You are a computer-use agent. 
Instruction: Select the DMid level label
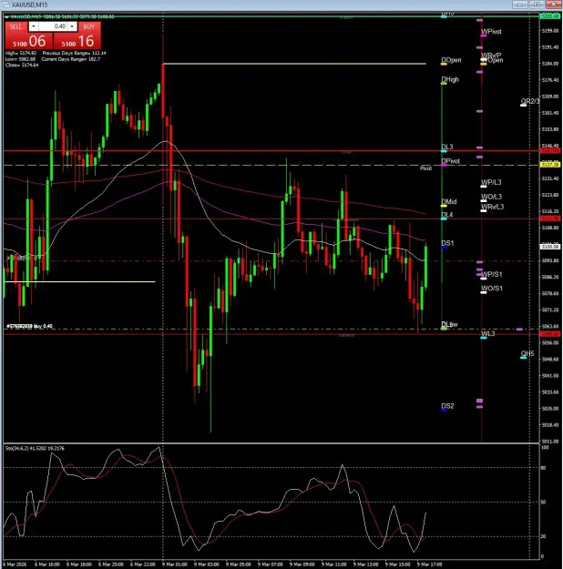(x=449, y=202)
